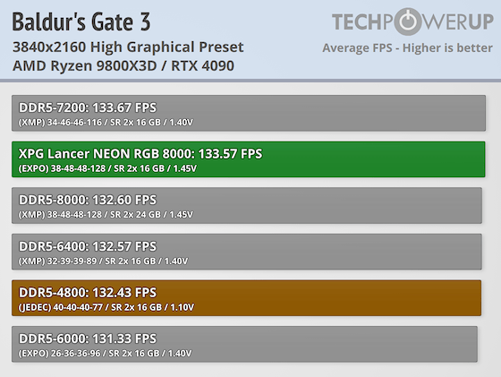Click the 3840x2160 High Graphical Preset subtitle
Image resolution: width=501 pixels, height=377 pixels.
pyautogui.click(x=128, y=47)
